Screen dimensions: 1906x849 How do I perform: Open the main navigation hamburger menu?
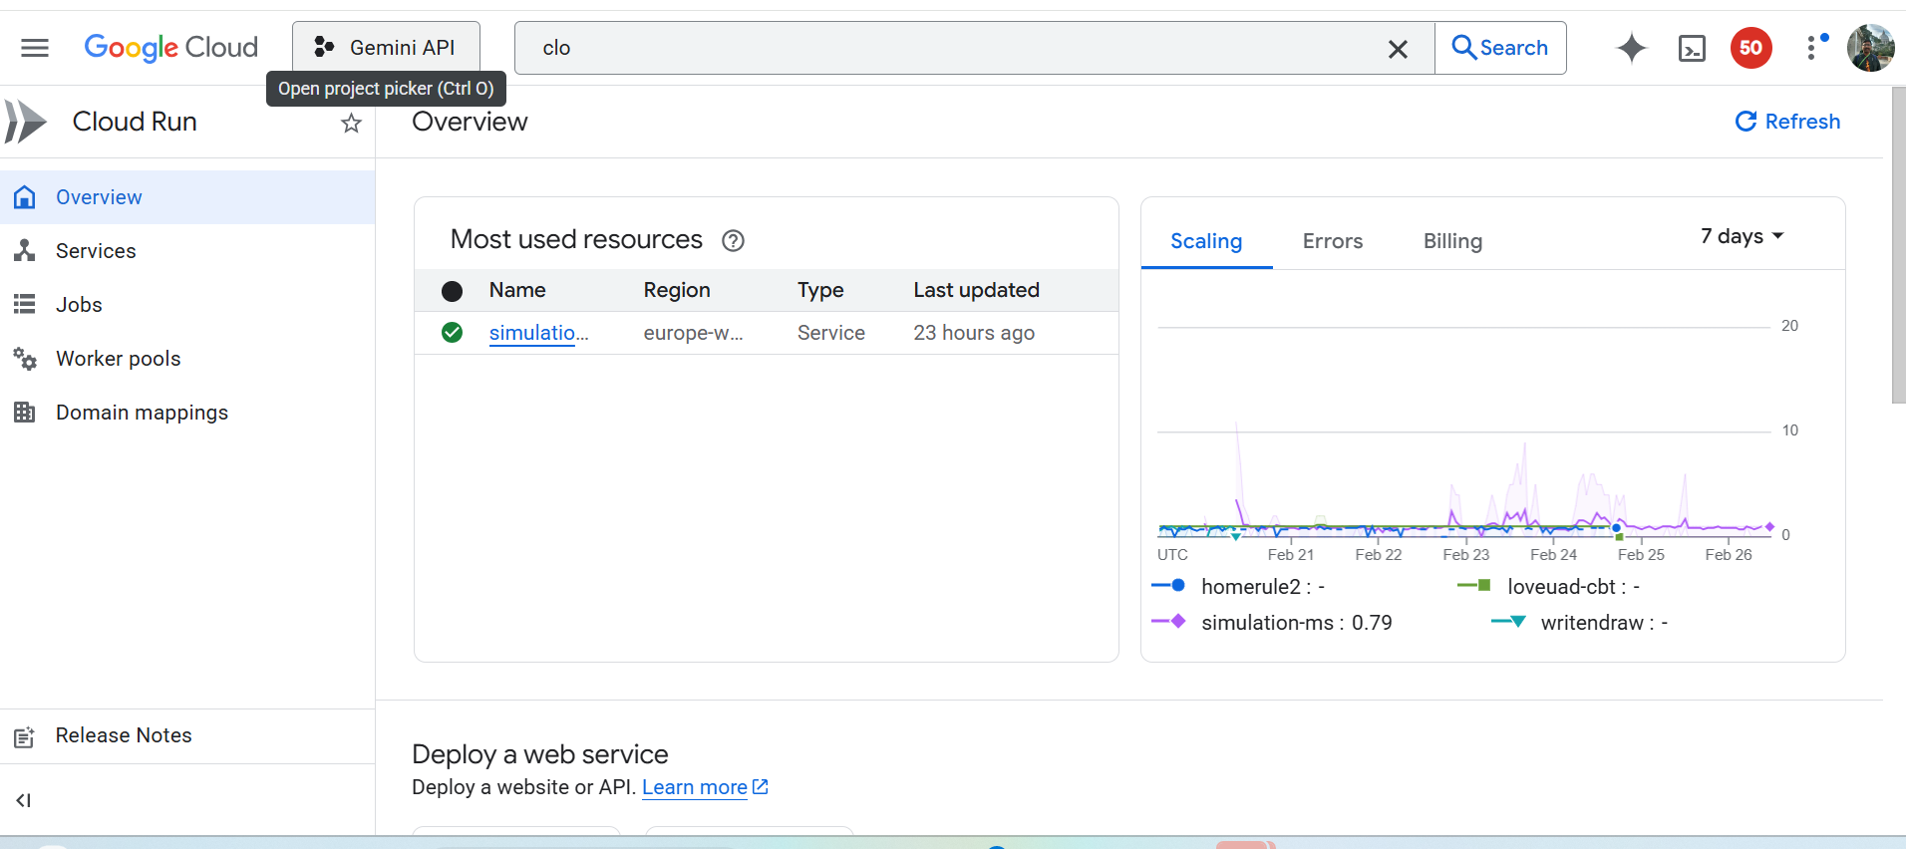point(35,48)
